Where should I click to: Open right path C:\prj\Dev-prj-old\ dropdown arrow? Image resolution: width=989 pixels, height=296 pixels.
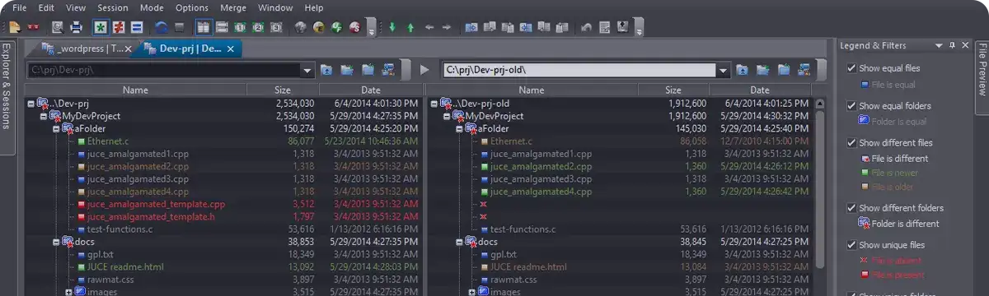click(723, 70)
